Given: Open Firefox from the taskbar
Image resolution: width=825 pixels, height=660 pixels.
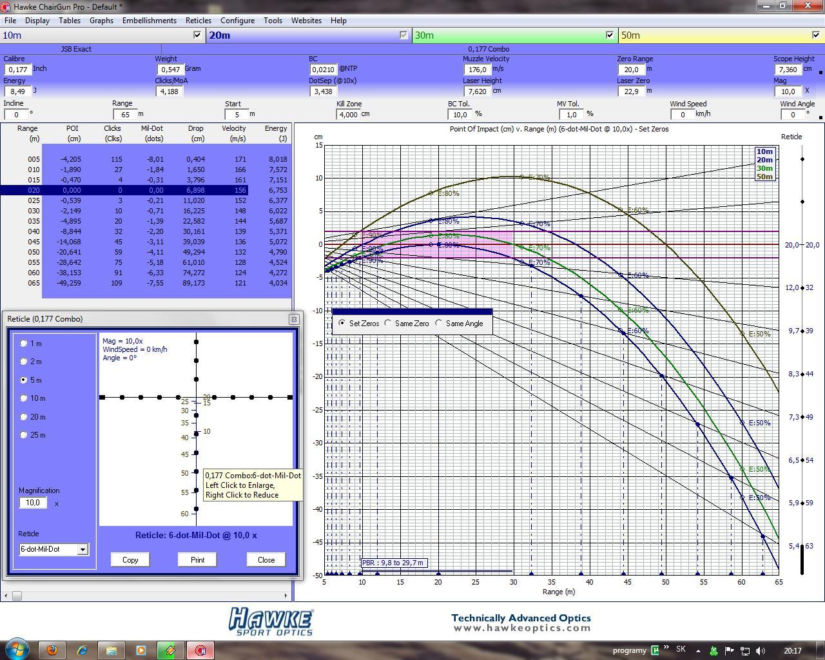Looking at the screenshot, I should [52, 650].
